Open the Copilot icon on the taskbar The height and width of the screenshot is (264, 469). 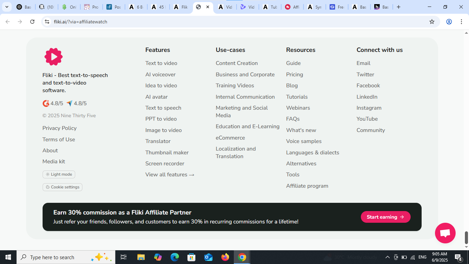(158, 257)
